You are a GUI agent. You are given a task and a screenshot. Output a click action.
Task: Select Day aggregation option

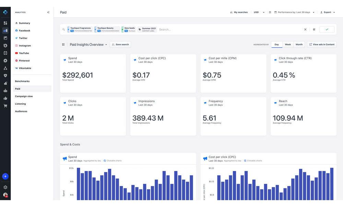277,44
